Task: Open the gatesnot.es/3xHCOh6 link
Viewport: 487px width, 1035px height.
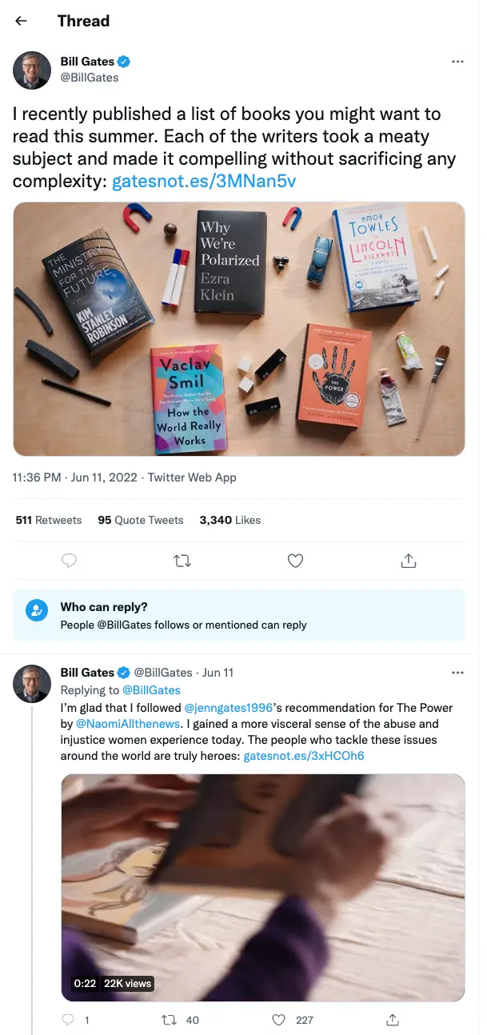Action: pyautogui.click(x=304, y=755)
